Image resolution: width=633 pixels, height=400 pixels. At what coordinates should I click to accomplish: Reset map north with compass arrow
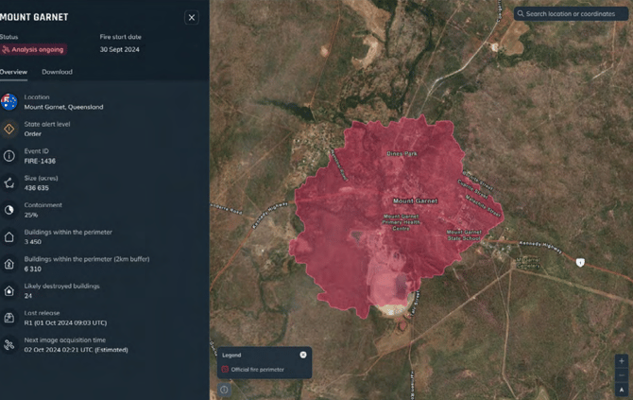click(622, 390)
